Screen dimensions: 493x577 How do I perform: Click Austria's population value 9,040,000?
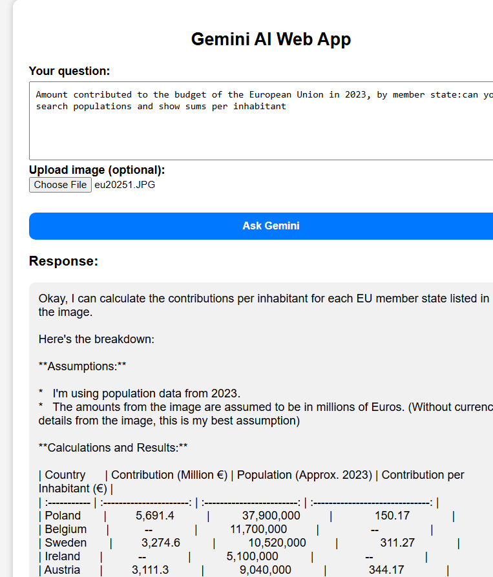pyautogui.click(x=266, y=570)
